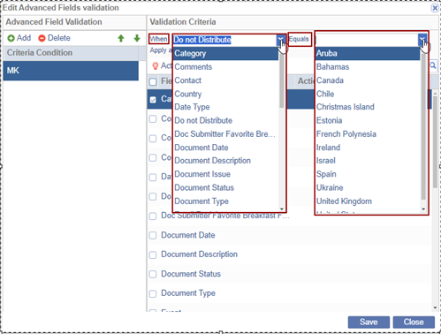
Task: Open the Equals value dropdown arrow
Action: (x=422, y=40)
